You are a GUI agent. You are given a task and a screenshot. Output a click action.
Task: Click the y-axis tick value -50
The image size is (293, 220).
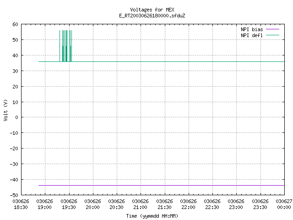point(14,195)
